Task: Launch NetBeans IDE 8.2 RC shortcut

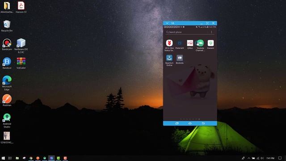Action: tap(21, 46)
